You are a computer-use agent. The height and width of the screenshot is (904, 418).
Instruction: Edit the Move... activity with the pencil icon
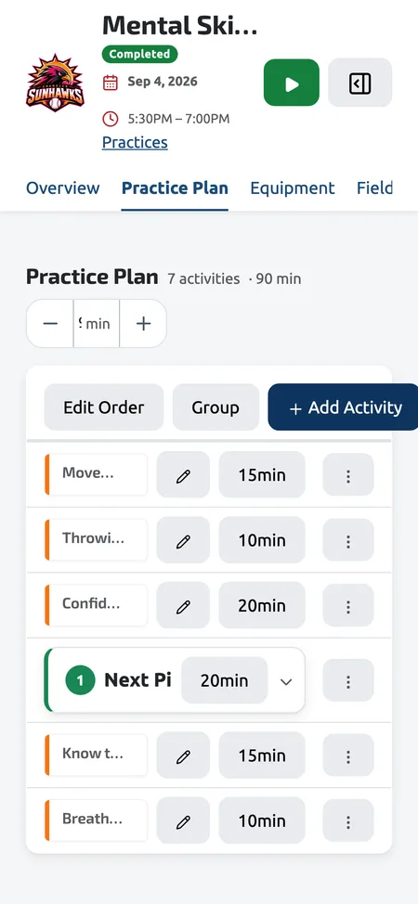(x=183, y=475)
